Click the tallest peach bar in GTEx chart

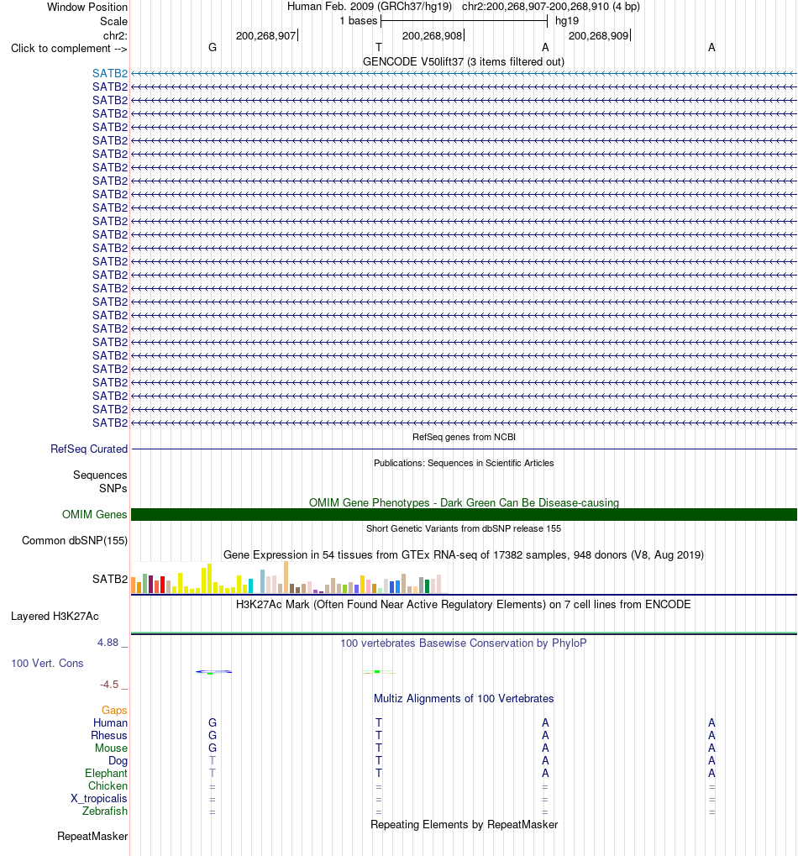[286, 577]
